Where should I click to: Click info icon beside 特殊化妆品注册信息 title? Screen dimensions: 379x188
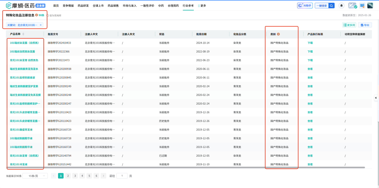click(x=36, y=15)
